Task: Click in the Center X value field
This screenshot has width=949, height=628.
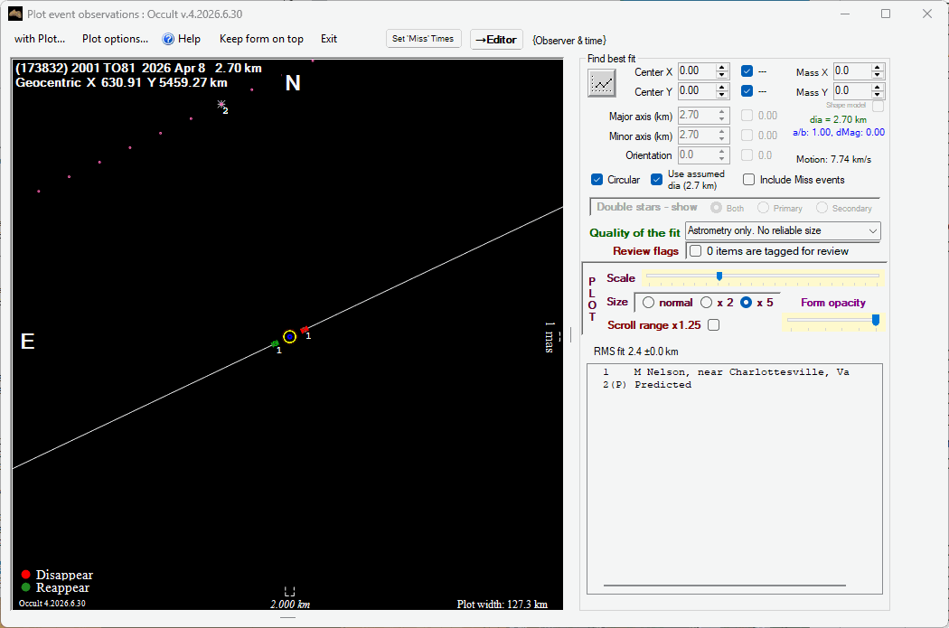Action: [x=697, y=70]
